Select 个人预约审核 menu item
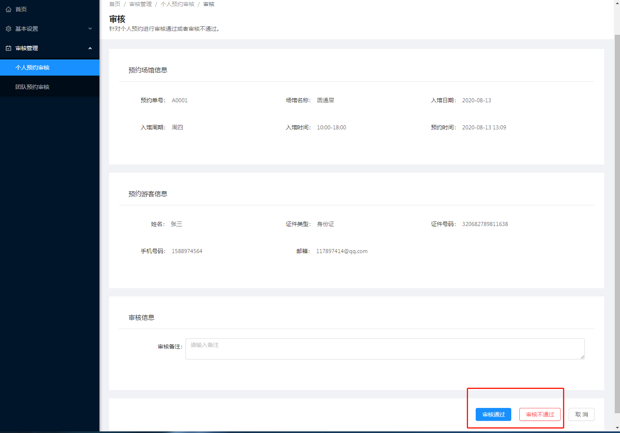This screenshot has width=620, height=433. click(x=50, y=68)
